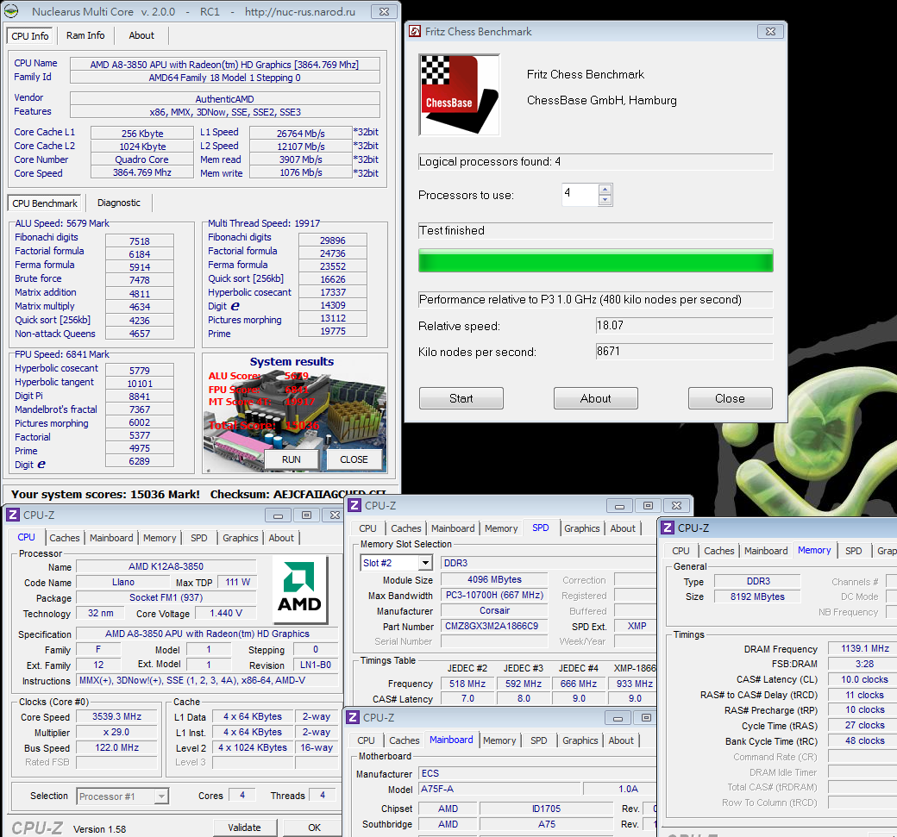Switch to Diagnostic tab in Nuclearus
This screenshot has width=897, height=837.
coord(118,203)
